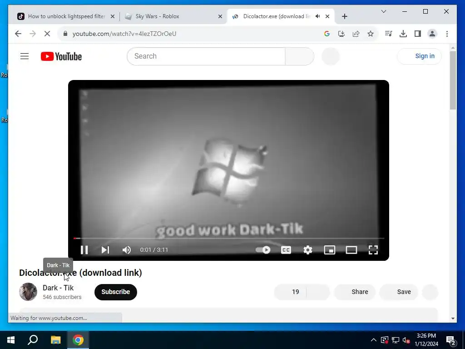The height and width of the screenshot is (349, 465).
Task: Install app icon in address bar
Action: [341, 34]
